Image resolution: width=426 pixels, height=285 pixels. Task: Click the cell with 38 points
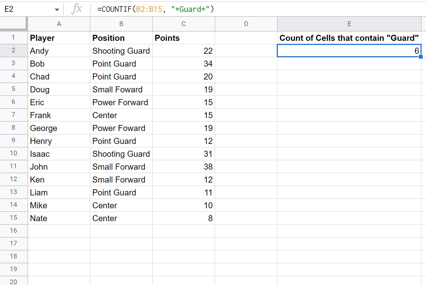184,167
